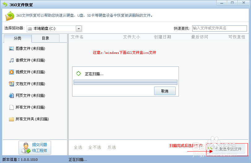
Task: Click the audio files music note icon
Action: 11,60
